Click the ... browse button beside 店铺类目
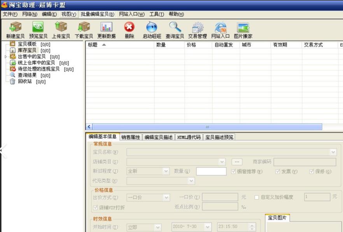This screenshot has width=343, height=232. [x=237, y=162]
